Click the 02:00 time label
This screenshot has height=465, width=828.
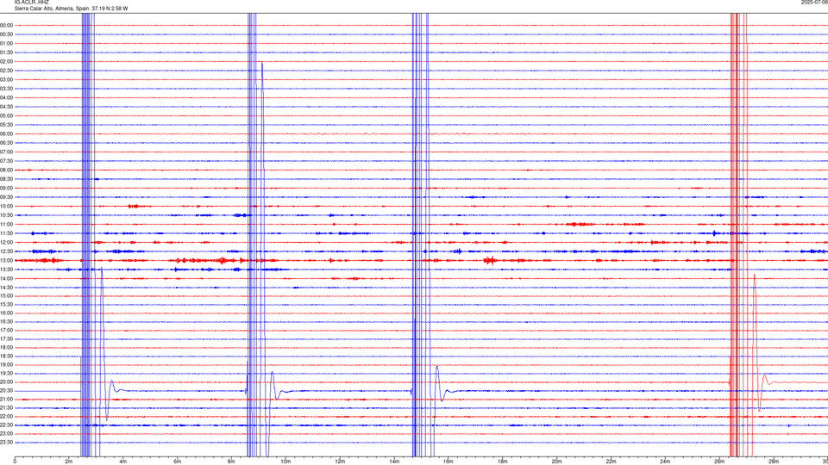(6, 62)
